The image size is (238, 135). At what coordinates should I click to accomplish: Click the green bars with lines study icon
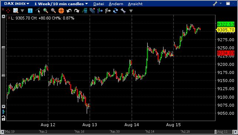click(x=85, y=11)
